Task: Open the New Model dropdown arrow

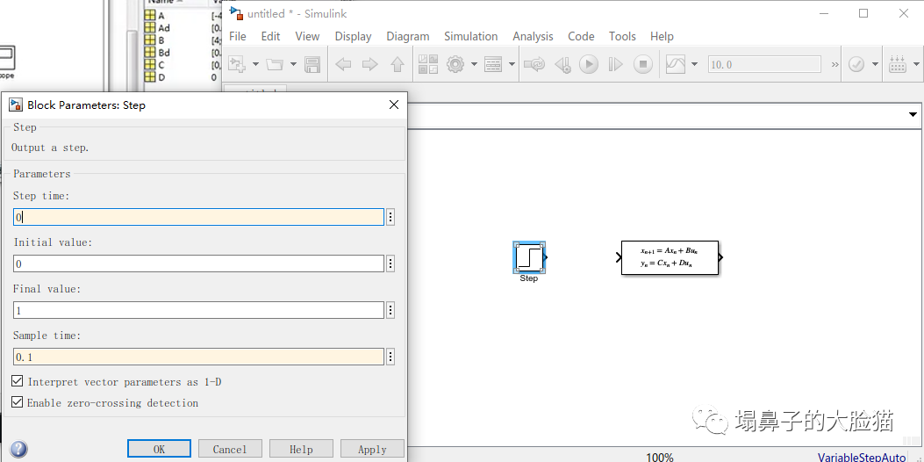Action: click(x=255, y=64)
